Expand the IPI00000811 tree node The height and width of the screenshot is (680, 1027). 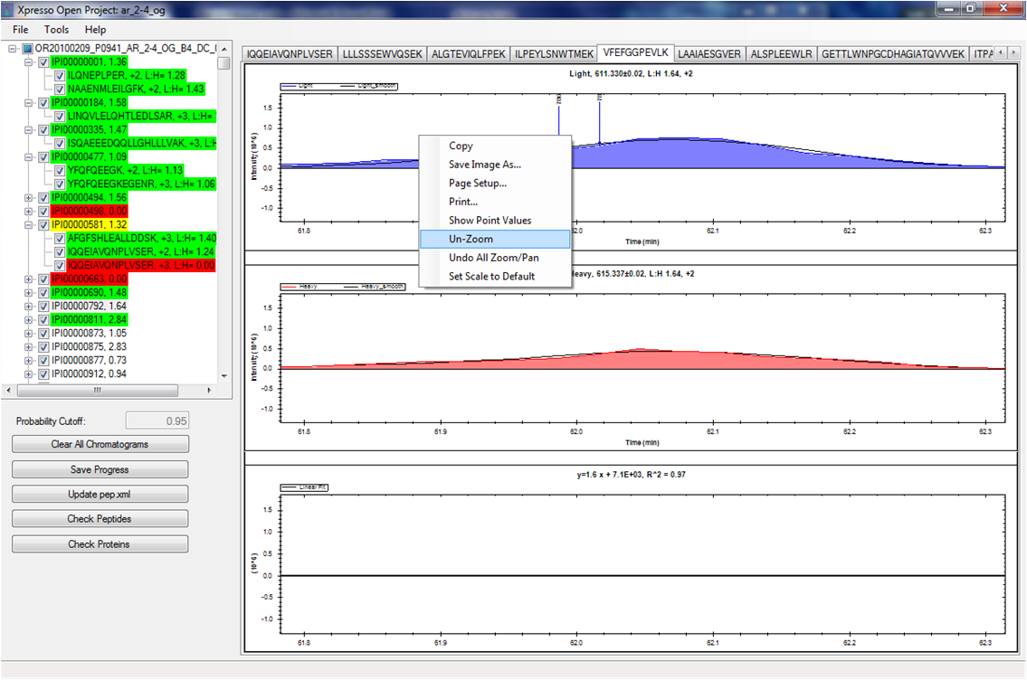coord(28,319)
